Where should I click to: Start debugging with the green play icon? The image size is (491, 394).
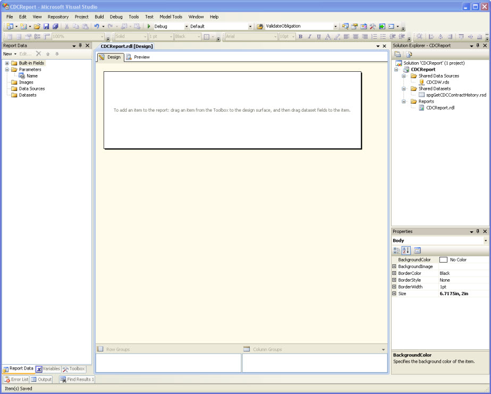[149, 27]
